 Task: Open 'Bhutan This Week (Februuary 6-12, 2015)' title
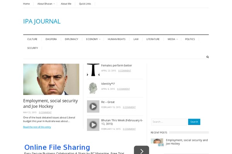[122, 122]
